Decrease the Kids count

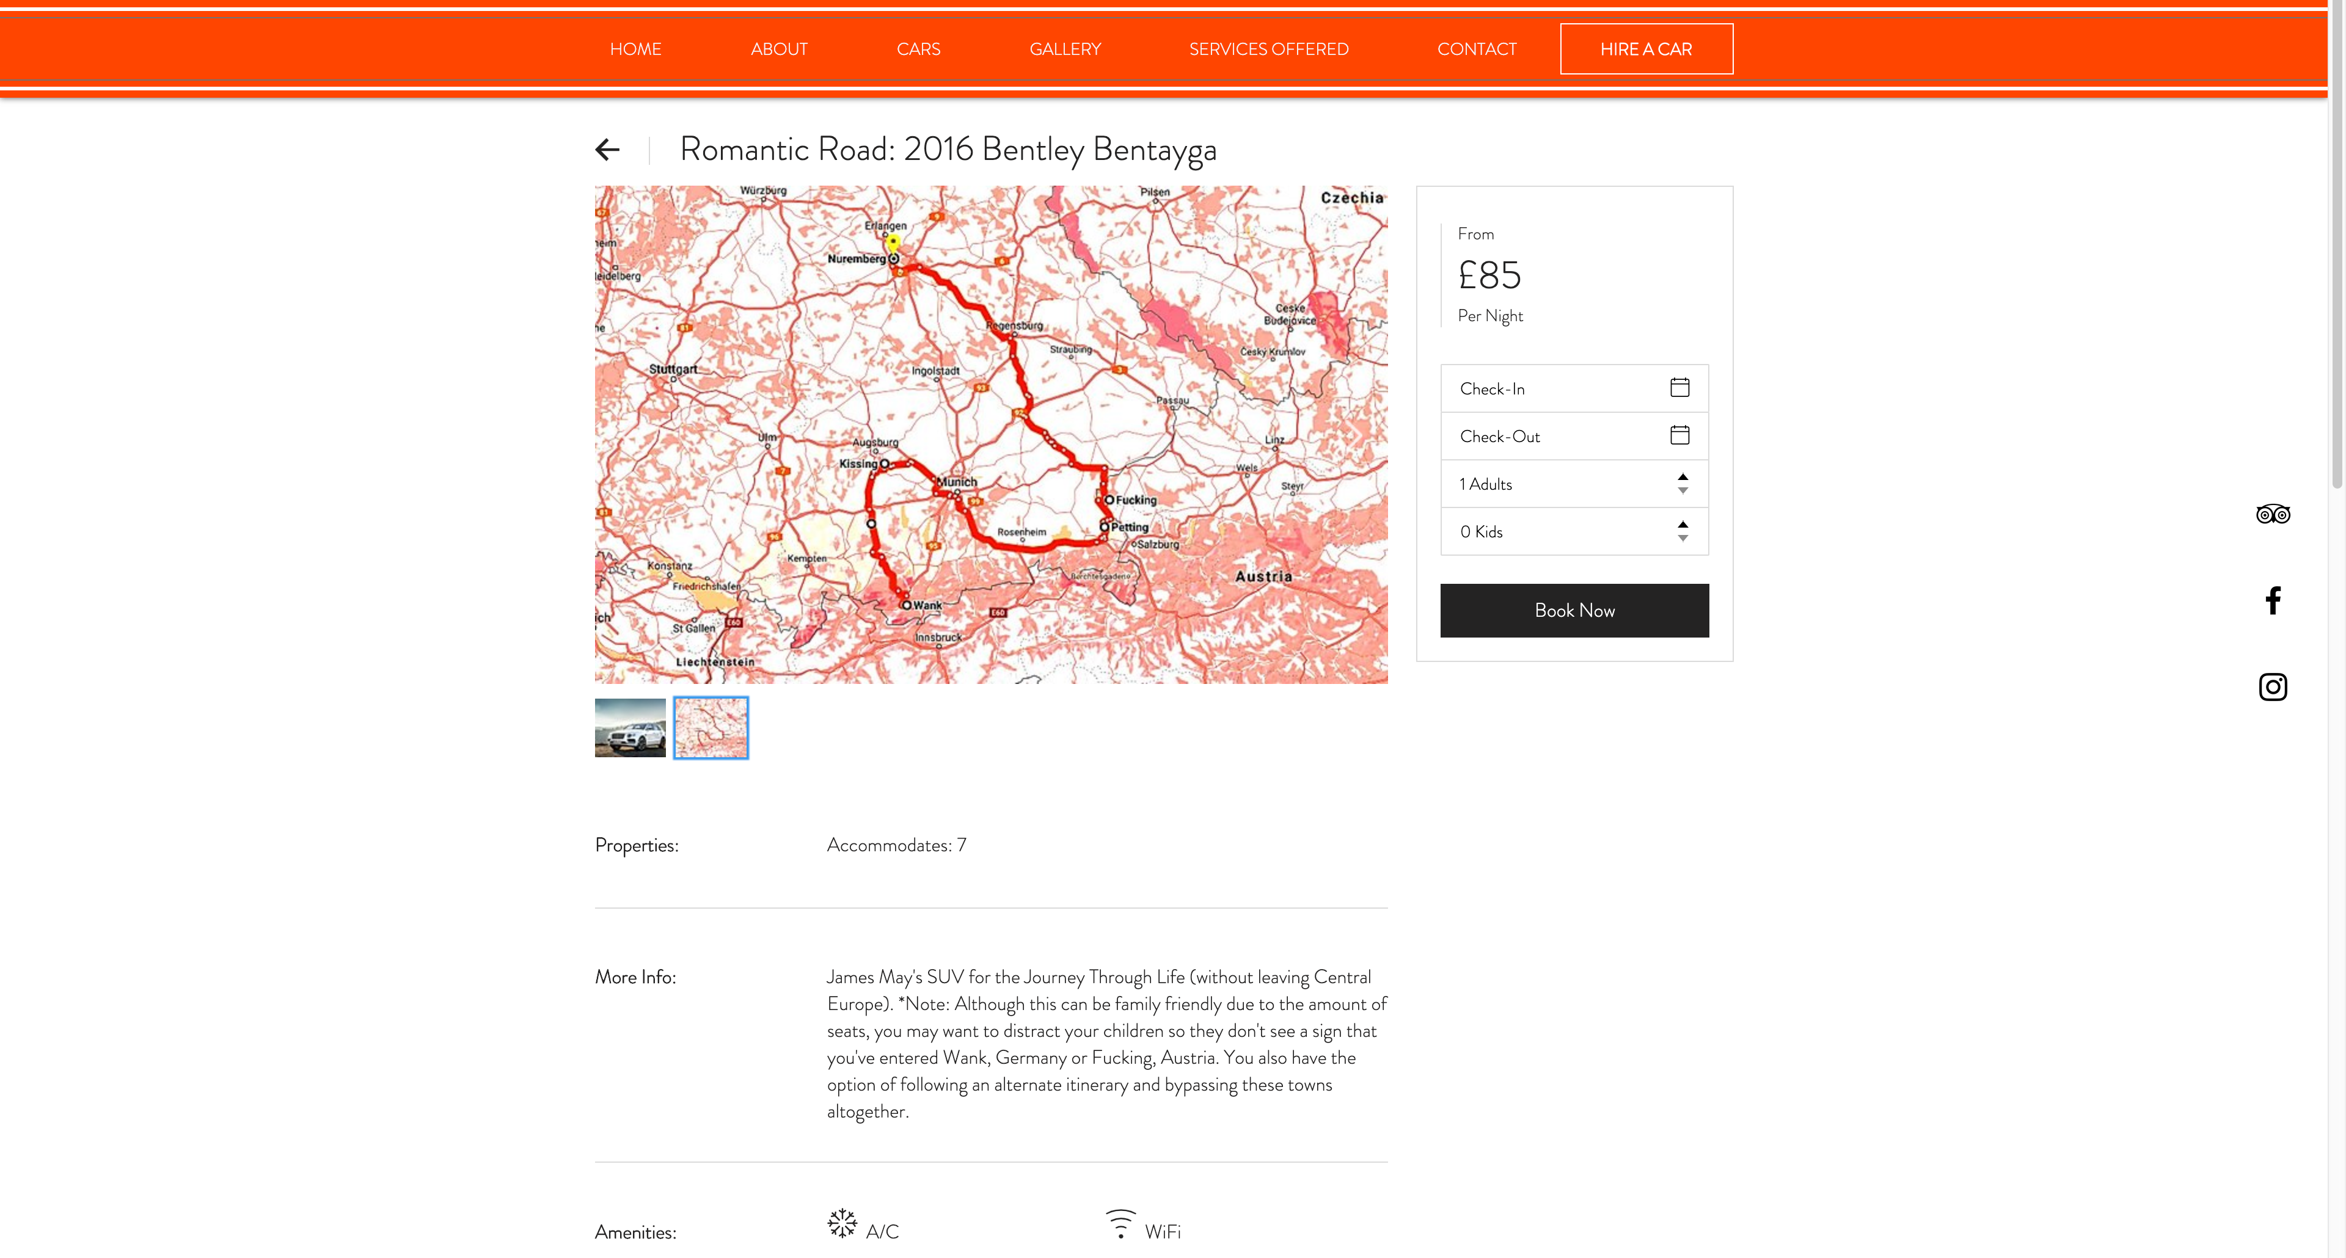[1683, 539]
